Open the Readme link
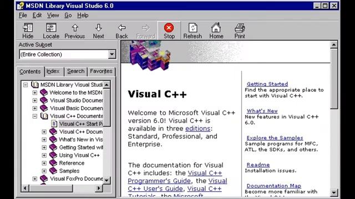This screenshot has height=199, width=355. pos(258,165)
